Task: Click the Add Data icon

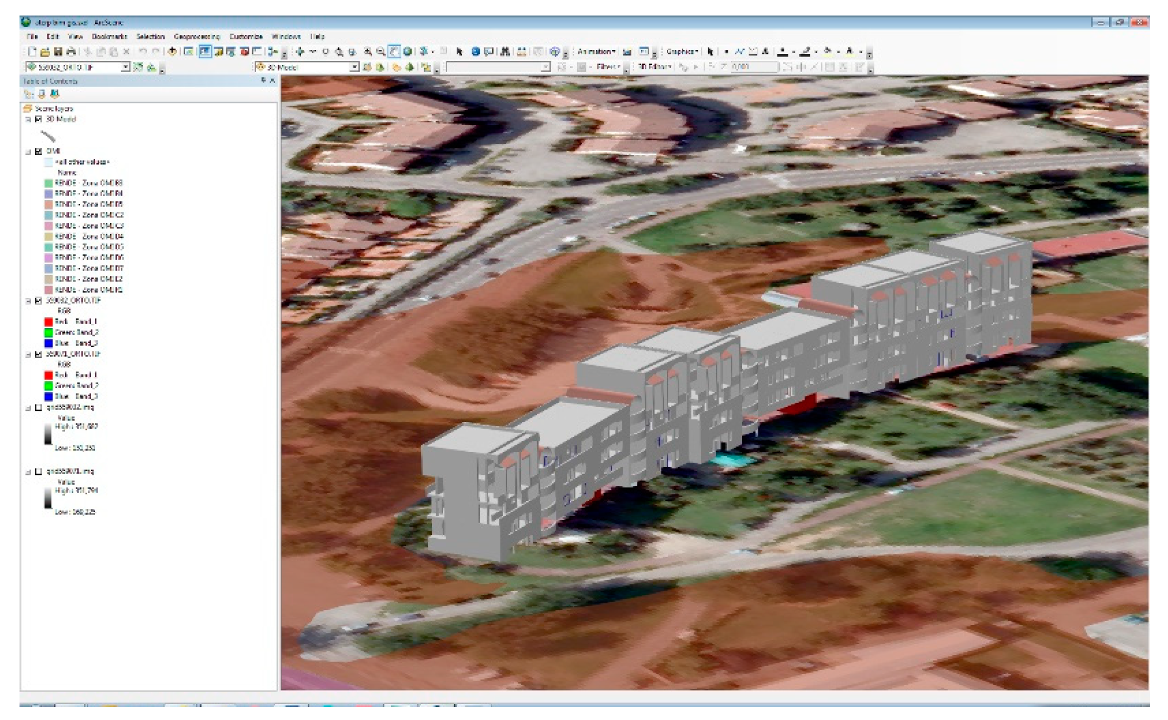Action: point(172,51)
